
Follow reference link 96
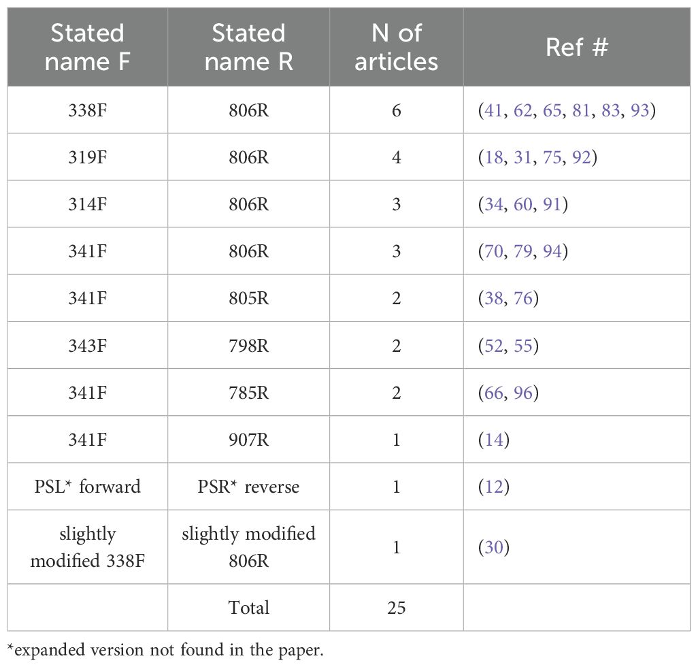point(523,393)
